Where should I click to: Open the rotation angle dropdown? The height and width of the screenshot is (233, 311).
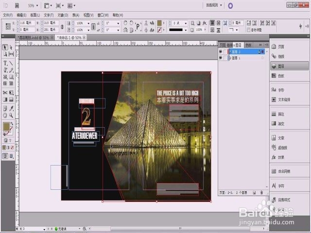pyautogui.click(x=118, y=23)
